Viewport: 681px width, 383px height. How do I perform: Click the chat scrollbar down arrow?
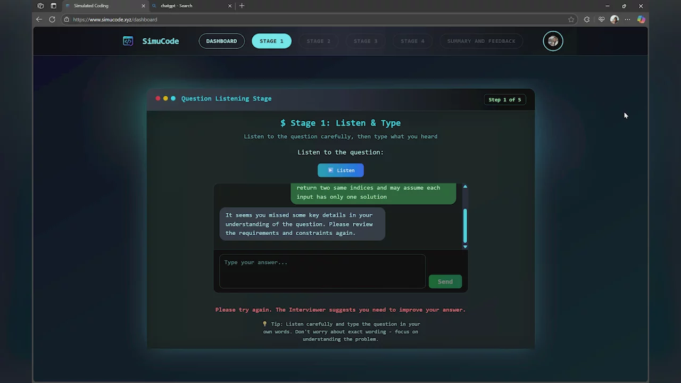coord(465,246)
